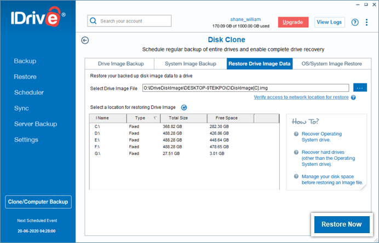The image size is (379, 243).
Task: Open the help question mark icon in header
Action: click(x=355, y=22)
